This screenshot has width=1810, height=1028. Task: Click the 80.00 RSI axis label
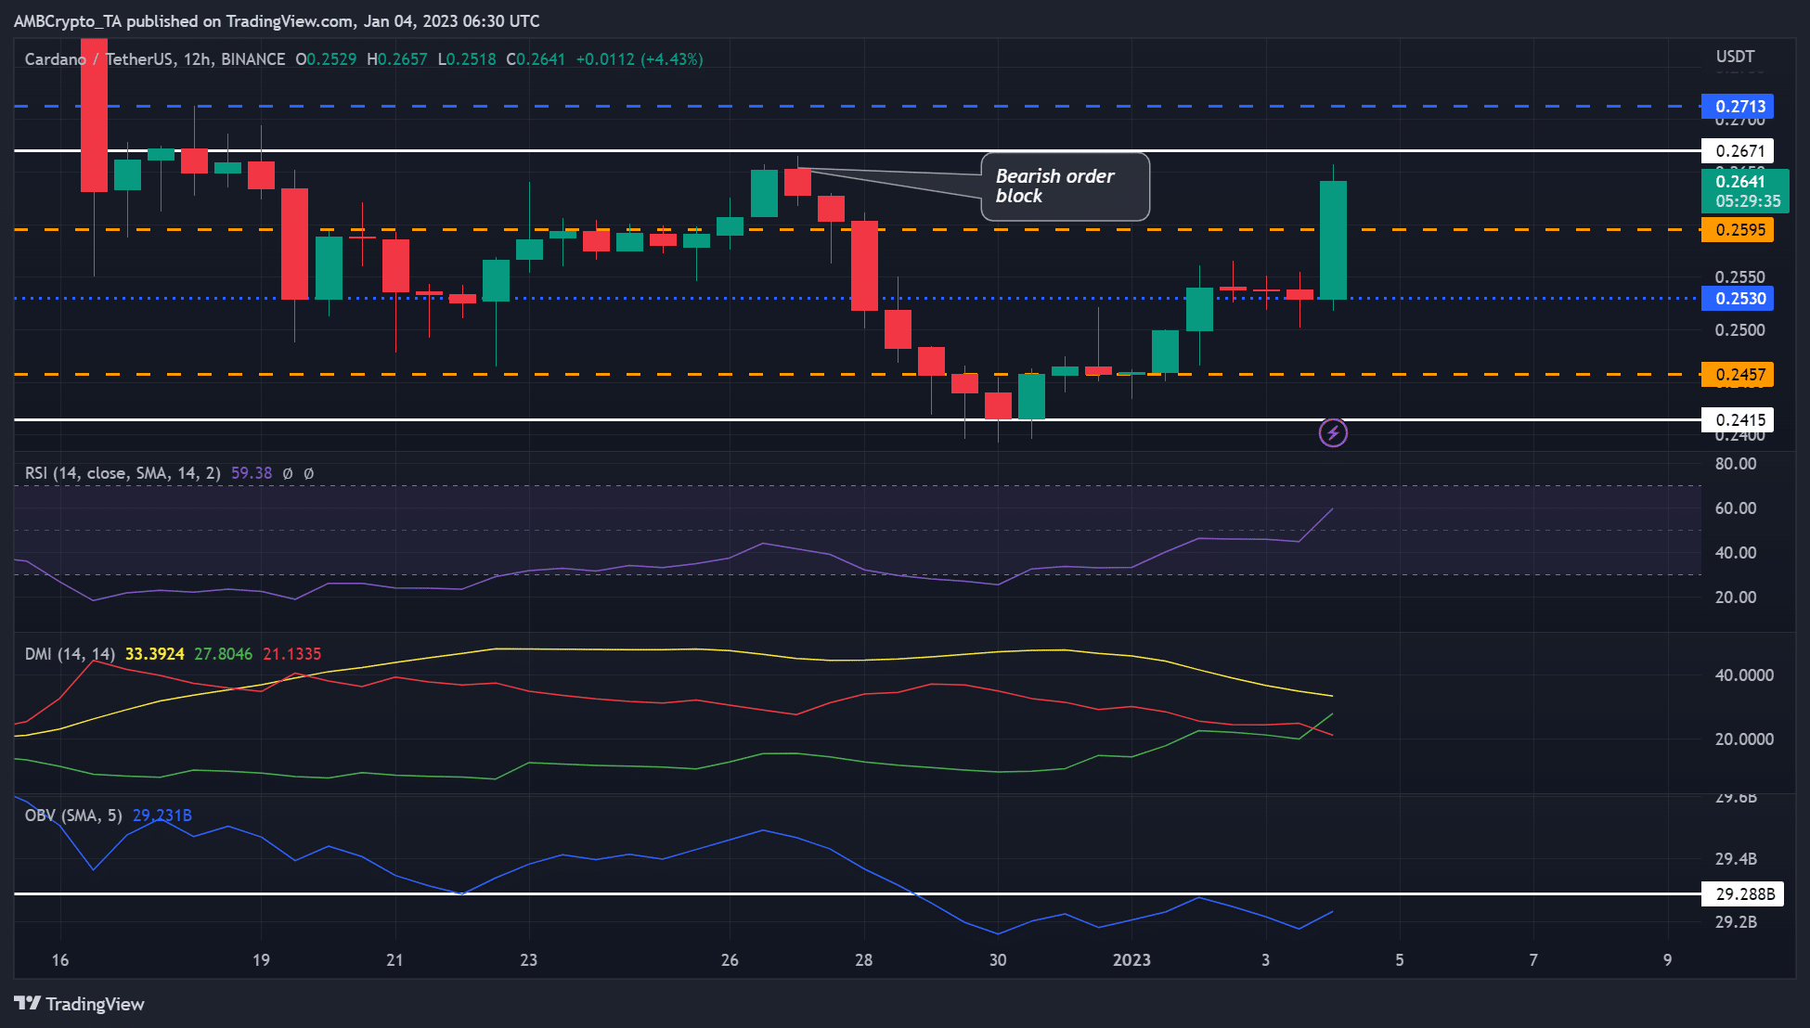coord(1736,464)
